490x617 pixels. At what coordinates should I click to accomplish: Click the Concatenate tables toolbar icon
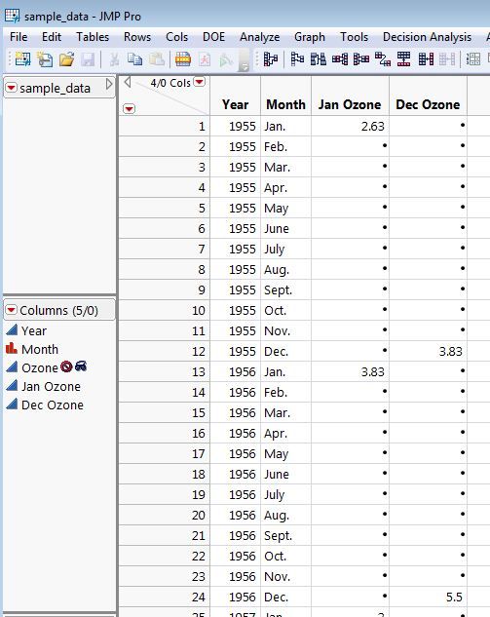[404, 59]
